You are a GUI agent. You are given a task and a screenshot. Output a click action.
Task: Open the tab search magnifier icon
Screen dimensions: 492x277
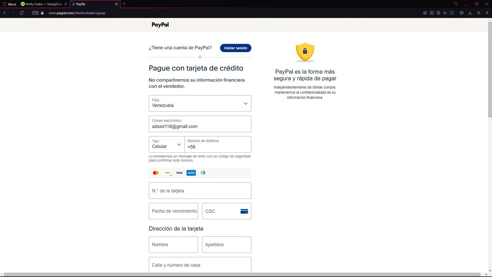(x=456, y=4)
